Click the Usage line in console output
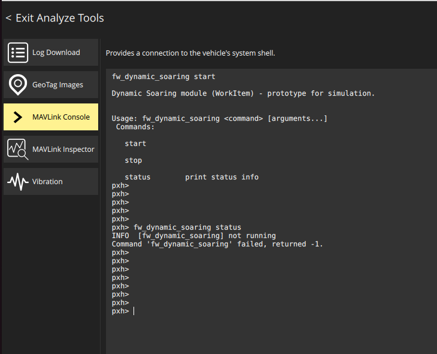The image size is (437, 354). (219, 118)
